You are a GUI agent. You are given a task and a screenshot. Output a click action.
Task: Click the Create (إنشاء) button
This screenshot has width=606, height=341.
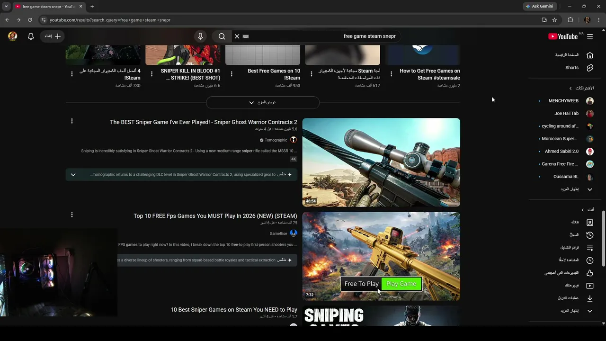click(x=53, y=36)
